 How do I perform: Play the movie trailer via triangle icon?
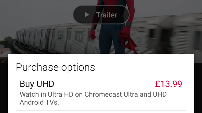coord(87,15)
